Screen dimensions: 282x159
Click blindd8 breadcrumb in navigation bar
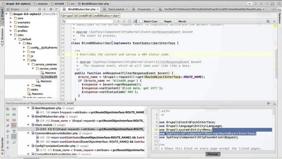pos(57,4)
